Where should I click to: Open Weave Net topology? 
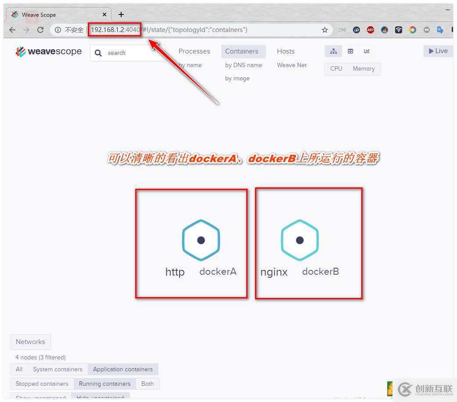[x=292, y=65]
